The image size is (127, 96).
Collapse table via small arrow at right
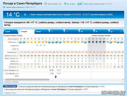pyautogui.click(x=122, y=82)
